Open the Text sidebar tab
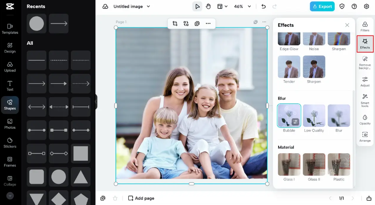This screenshot has width=375, height=205. 10,86
